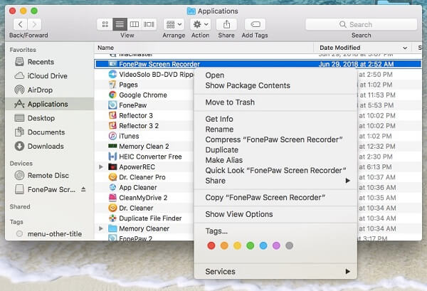Select iTunes in the list

point(144,136)
